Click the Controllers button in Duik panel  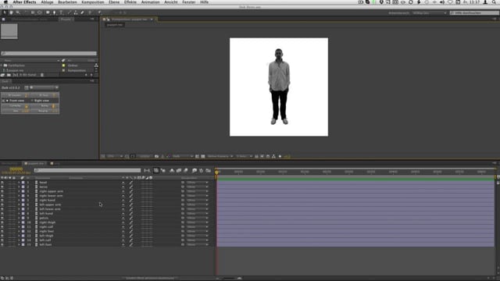pos(16,106)
